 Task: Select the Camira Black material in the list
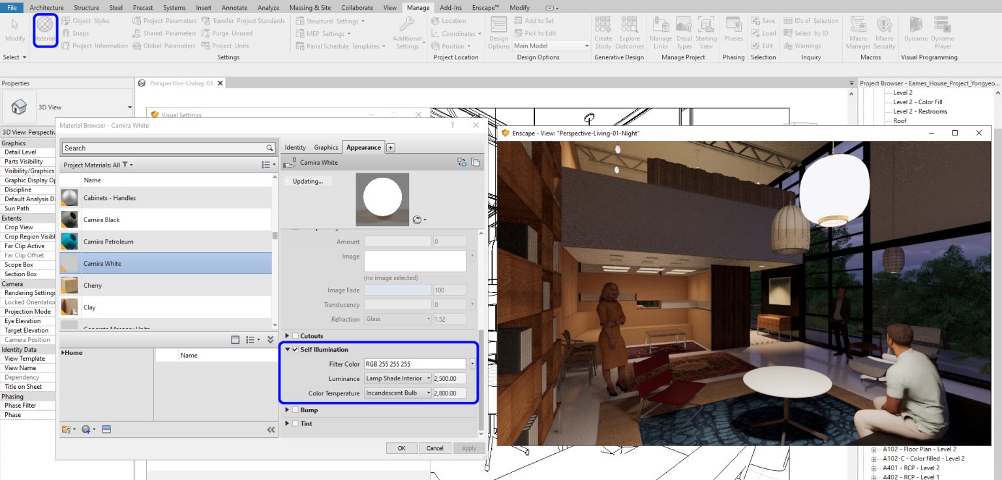[130, 219]
